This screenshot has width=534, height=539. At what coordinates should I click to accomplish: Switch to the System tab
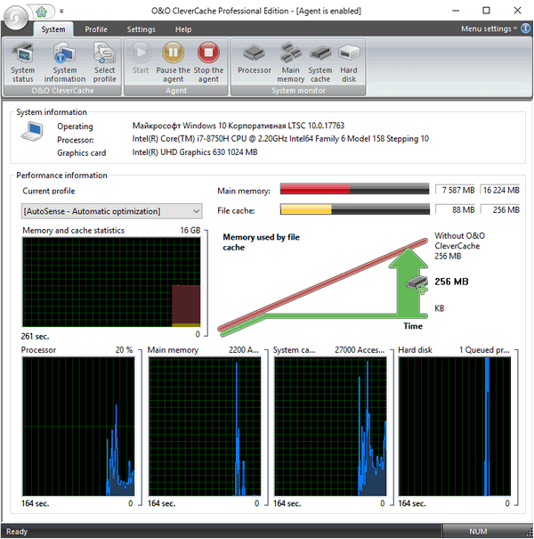[x=53, y=29]
